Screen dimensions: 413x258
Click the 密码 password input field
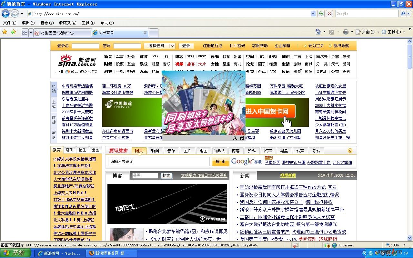[x=127, y=46]
